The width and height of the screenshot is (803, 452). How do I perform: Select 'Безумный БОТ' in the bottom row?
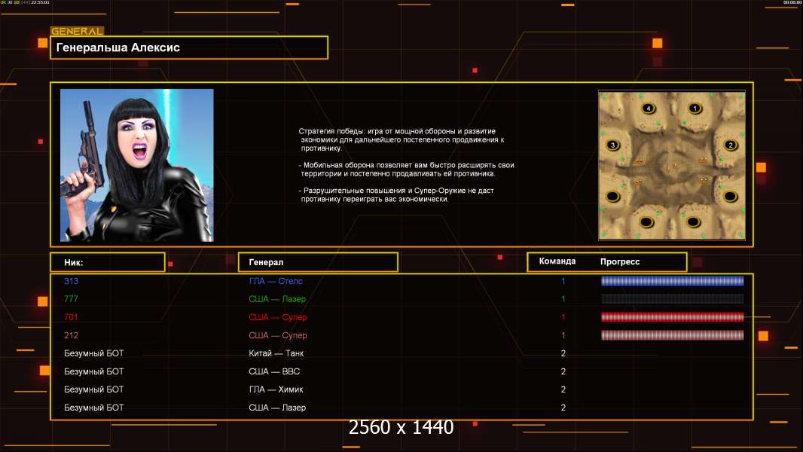point(93,408)
